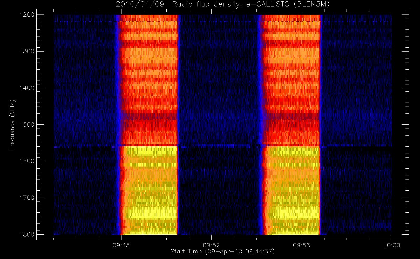Select the 1200 frequency tick label
420x259 pixels.
pyautogui.click(x=27, y=15)
